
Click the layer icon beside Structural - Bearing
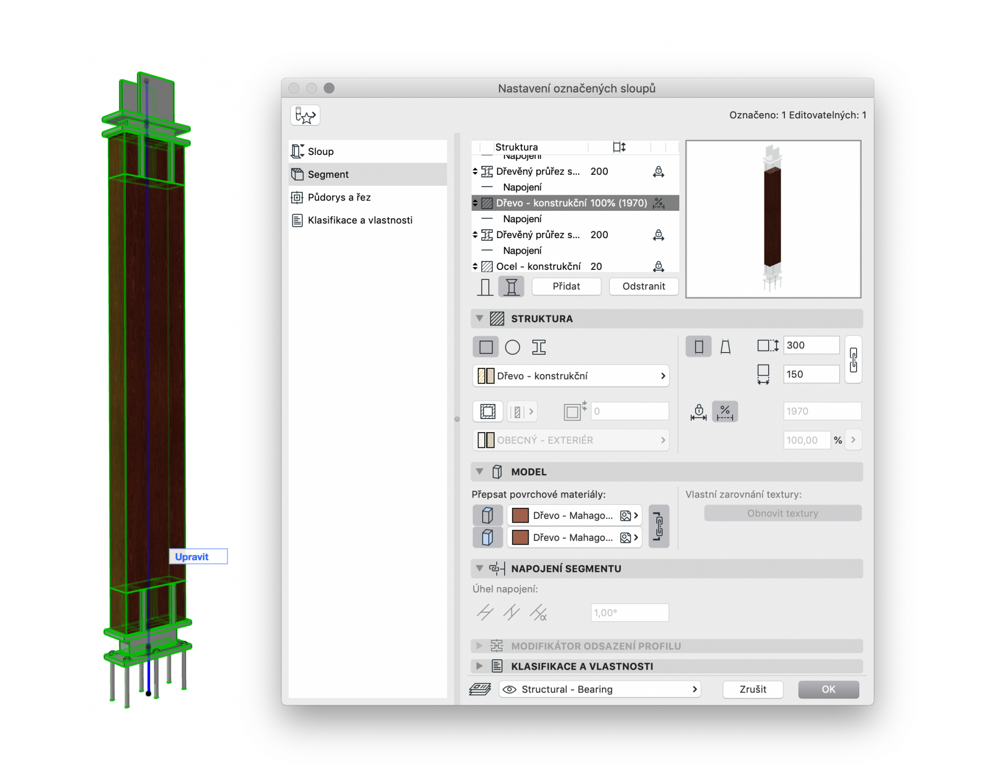pyautogui.click(x=480, y=690)
